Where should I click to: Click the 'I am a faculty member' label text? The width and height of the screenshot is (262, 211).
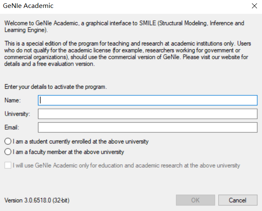click(x=69, y=152)
